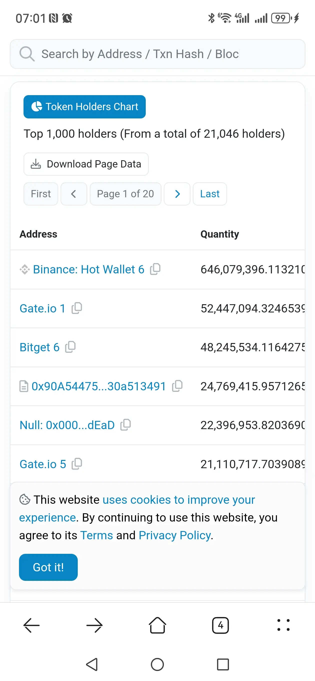The image size is (315, 681).
Task: Select quantity 22,396,953.820369 value
Action: (x=253, y=425)
